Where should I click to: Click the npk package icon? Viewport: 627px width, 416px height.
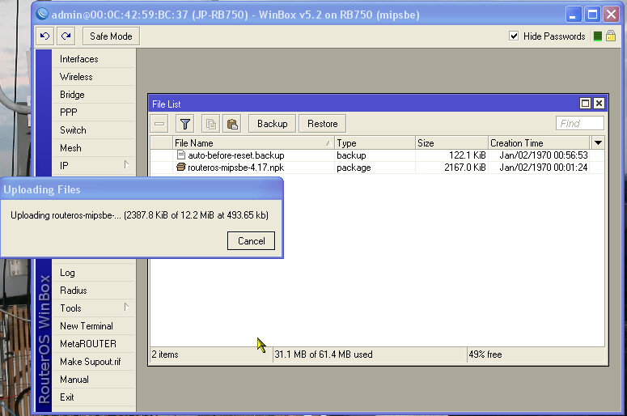[x=181, y=167]
